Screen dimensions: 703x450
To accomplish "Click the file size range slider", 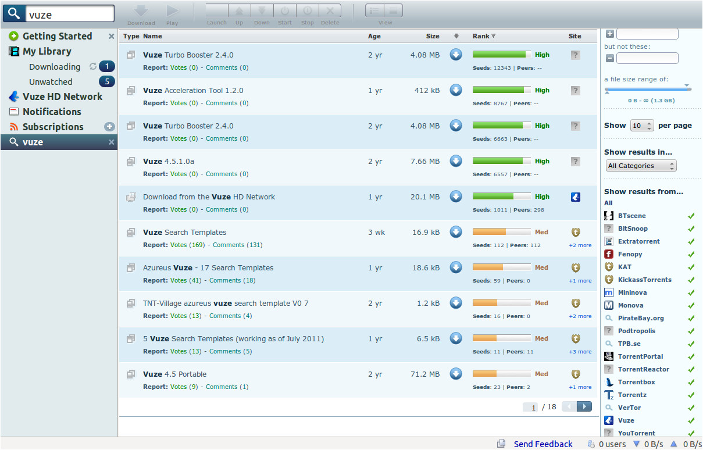I will 648,89.
